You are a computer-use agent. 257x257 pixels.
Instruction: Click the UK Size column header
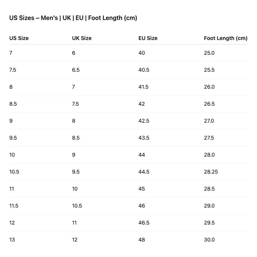point(82,38)
